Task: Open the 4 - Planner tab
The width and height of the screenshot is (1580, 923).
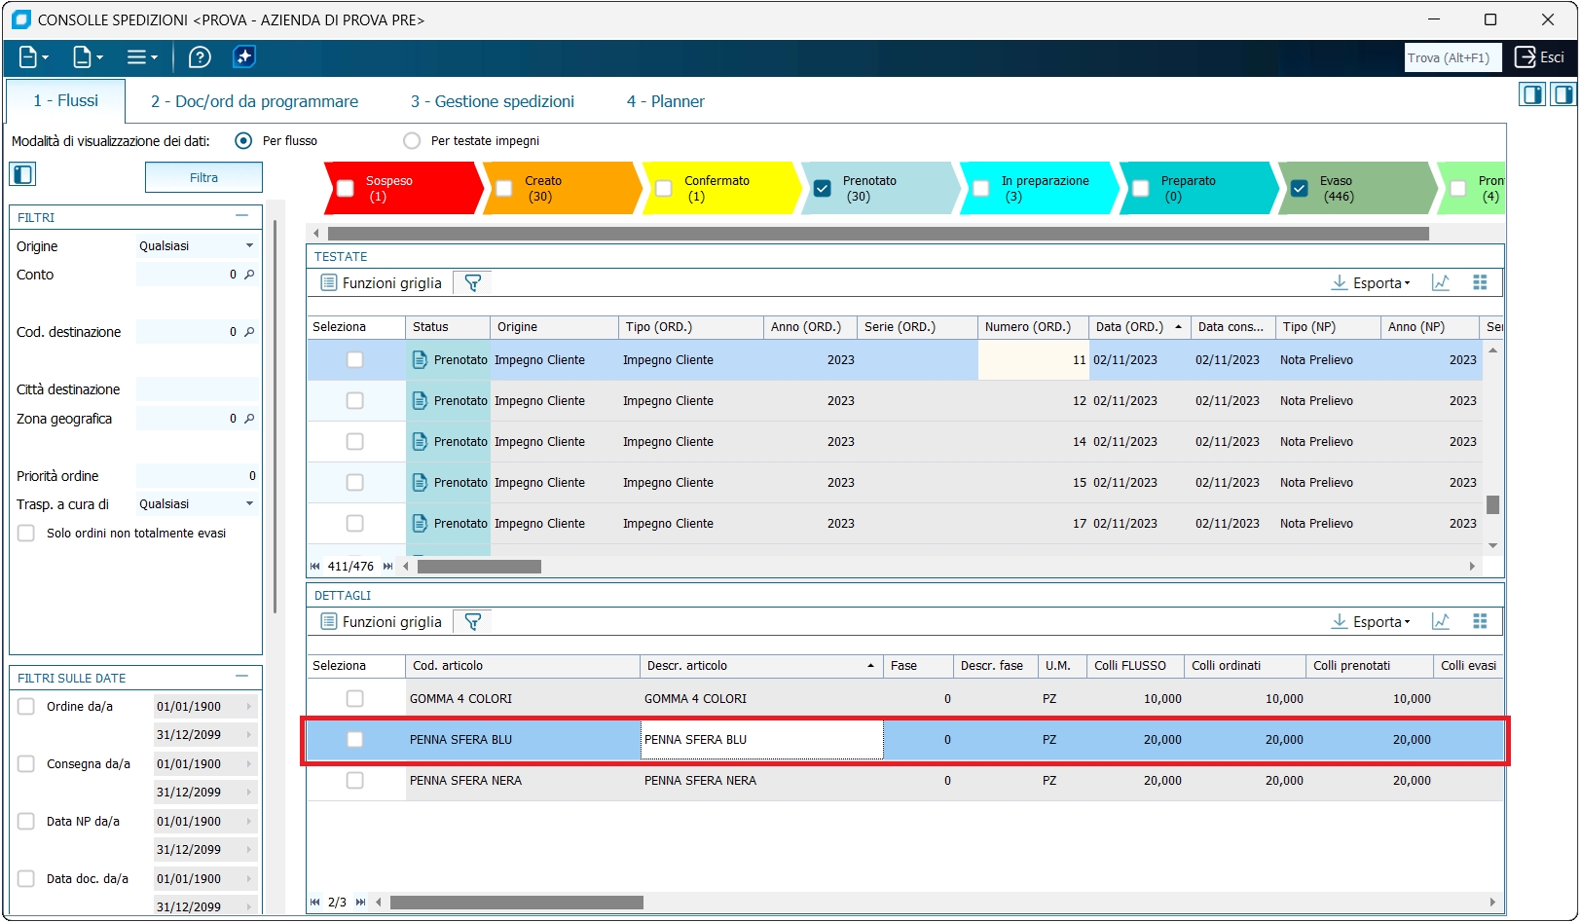Action: click(x=665, y=101)
